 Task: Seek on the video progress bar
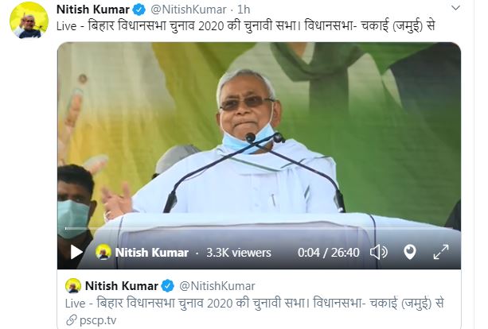(259, 228)
